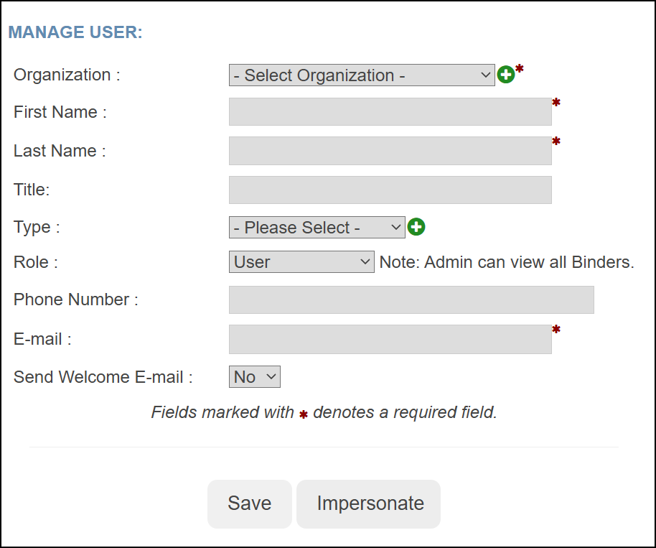Image resolution: width=656 pixels, height=548 pixels.
Task: Open the Select Organization dropdown
Action: click(x=362, y=75)
